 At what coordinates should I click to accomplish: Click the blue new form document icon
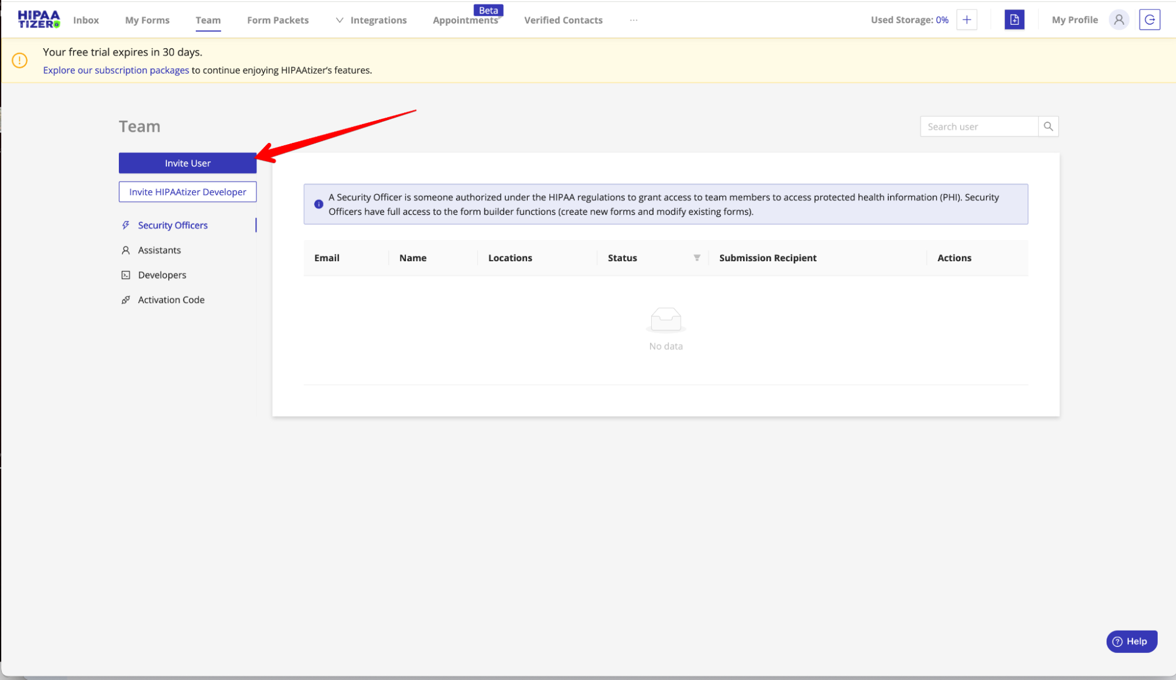[x=1014, y=19]
